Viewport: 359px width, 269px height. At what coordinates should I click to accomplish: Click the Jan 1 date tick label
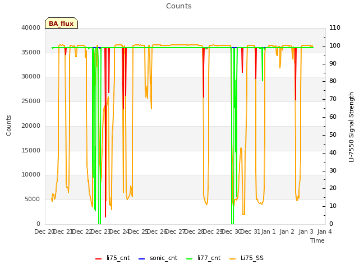268,231
